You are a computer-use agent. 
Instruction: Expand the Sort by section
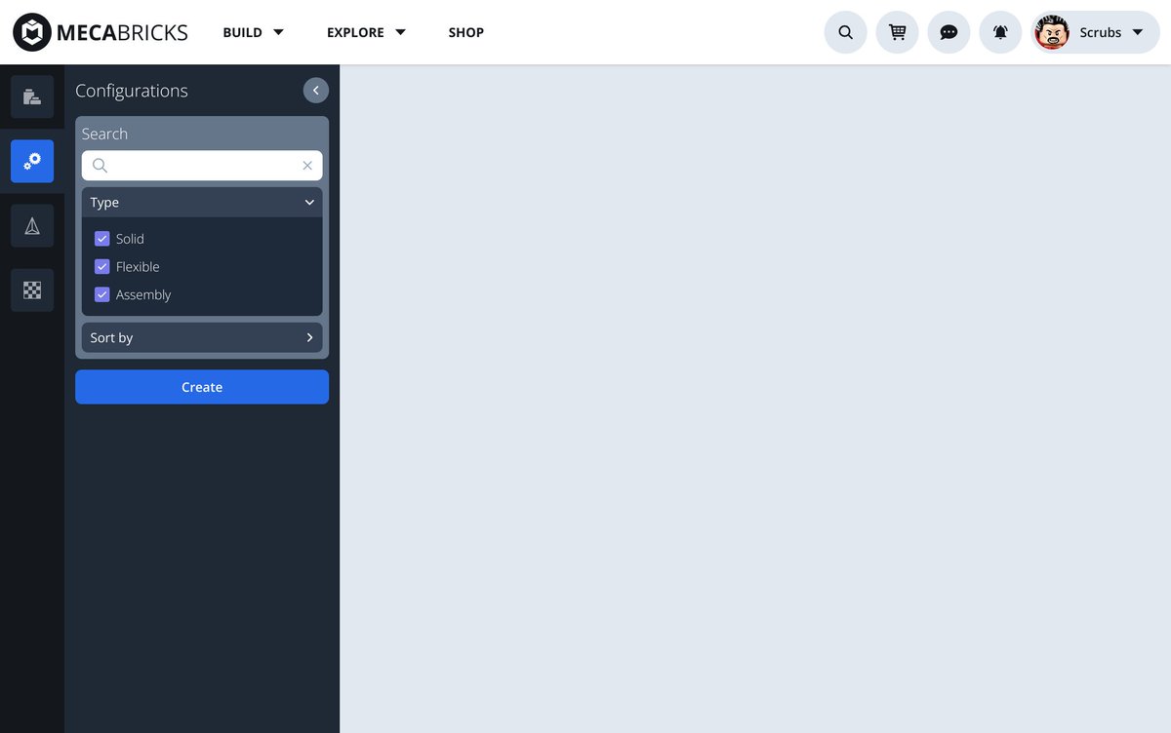click(202, 337)
